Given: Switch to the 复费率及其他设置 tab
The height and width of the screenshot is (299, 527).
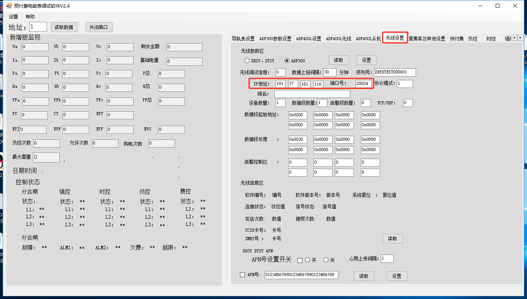Looking at the screenshot, I should click(427, 39).
